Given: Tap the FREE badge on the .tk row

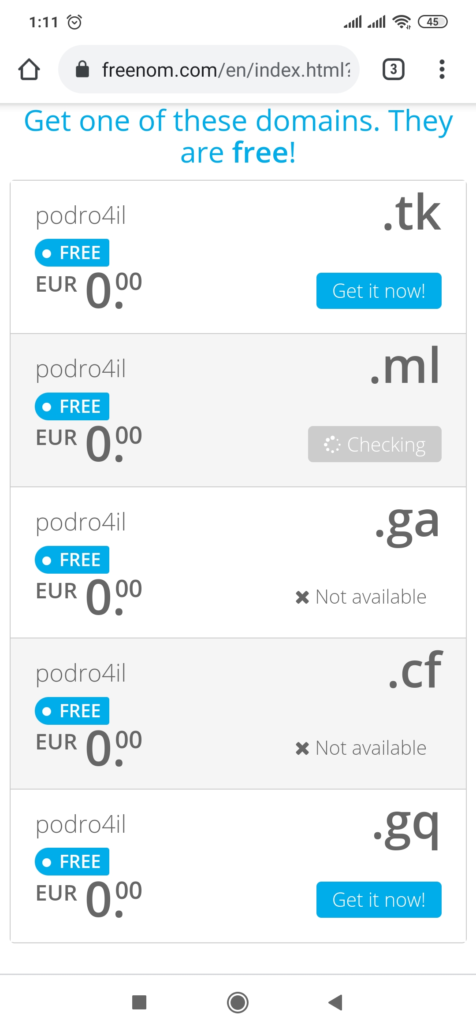Looking at the screenshot, I should tap(72, 253).
